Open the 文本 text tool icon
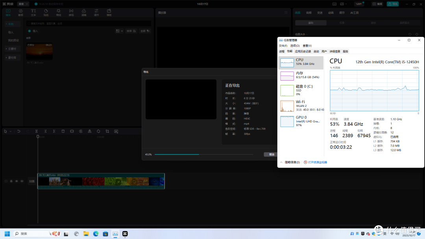Viewport: 425px width, 239px height. [x=33, y=13]
